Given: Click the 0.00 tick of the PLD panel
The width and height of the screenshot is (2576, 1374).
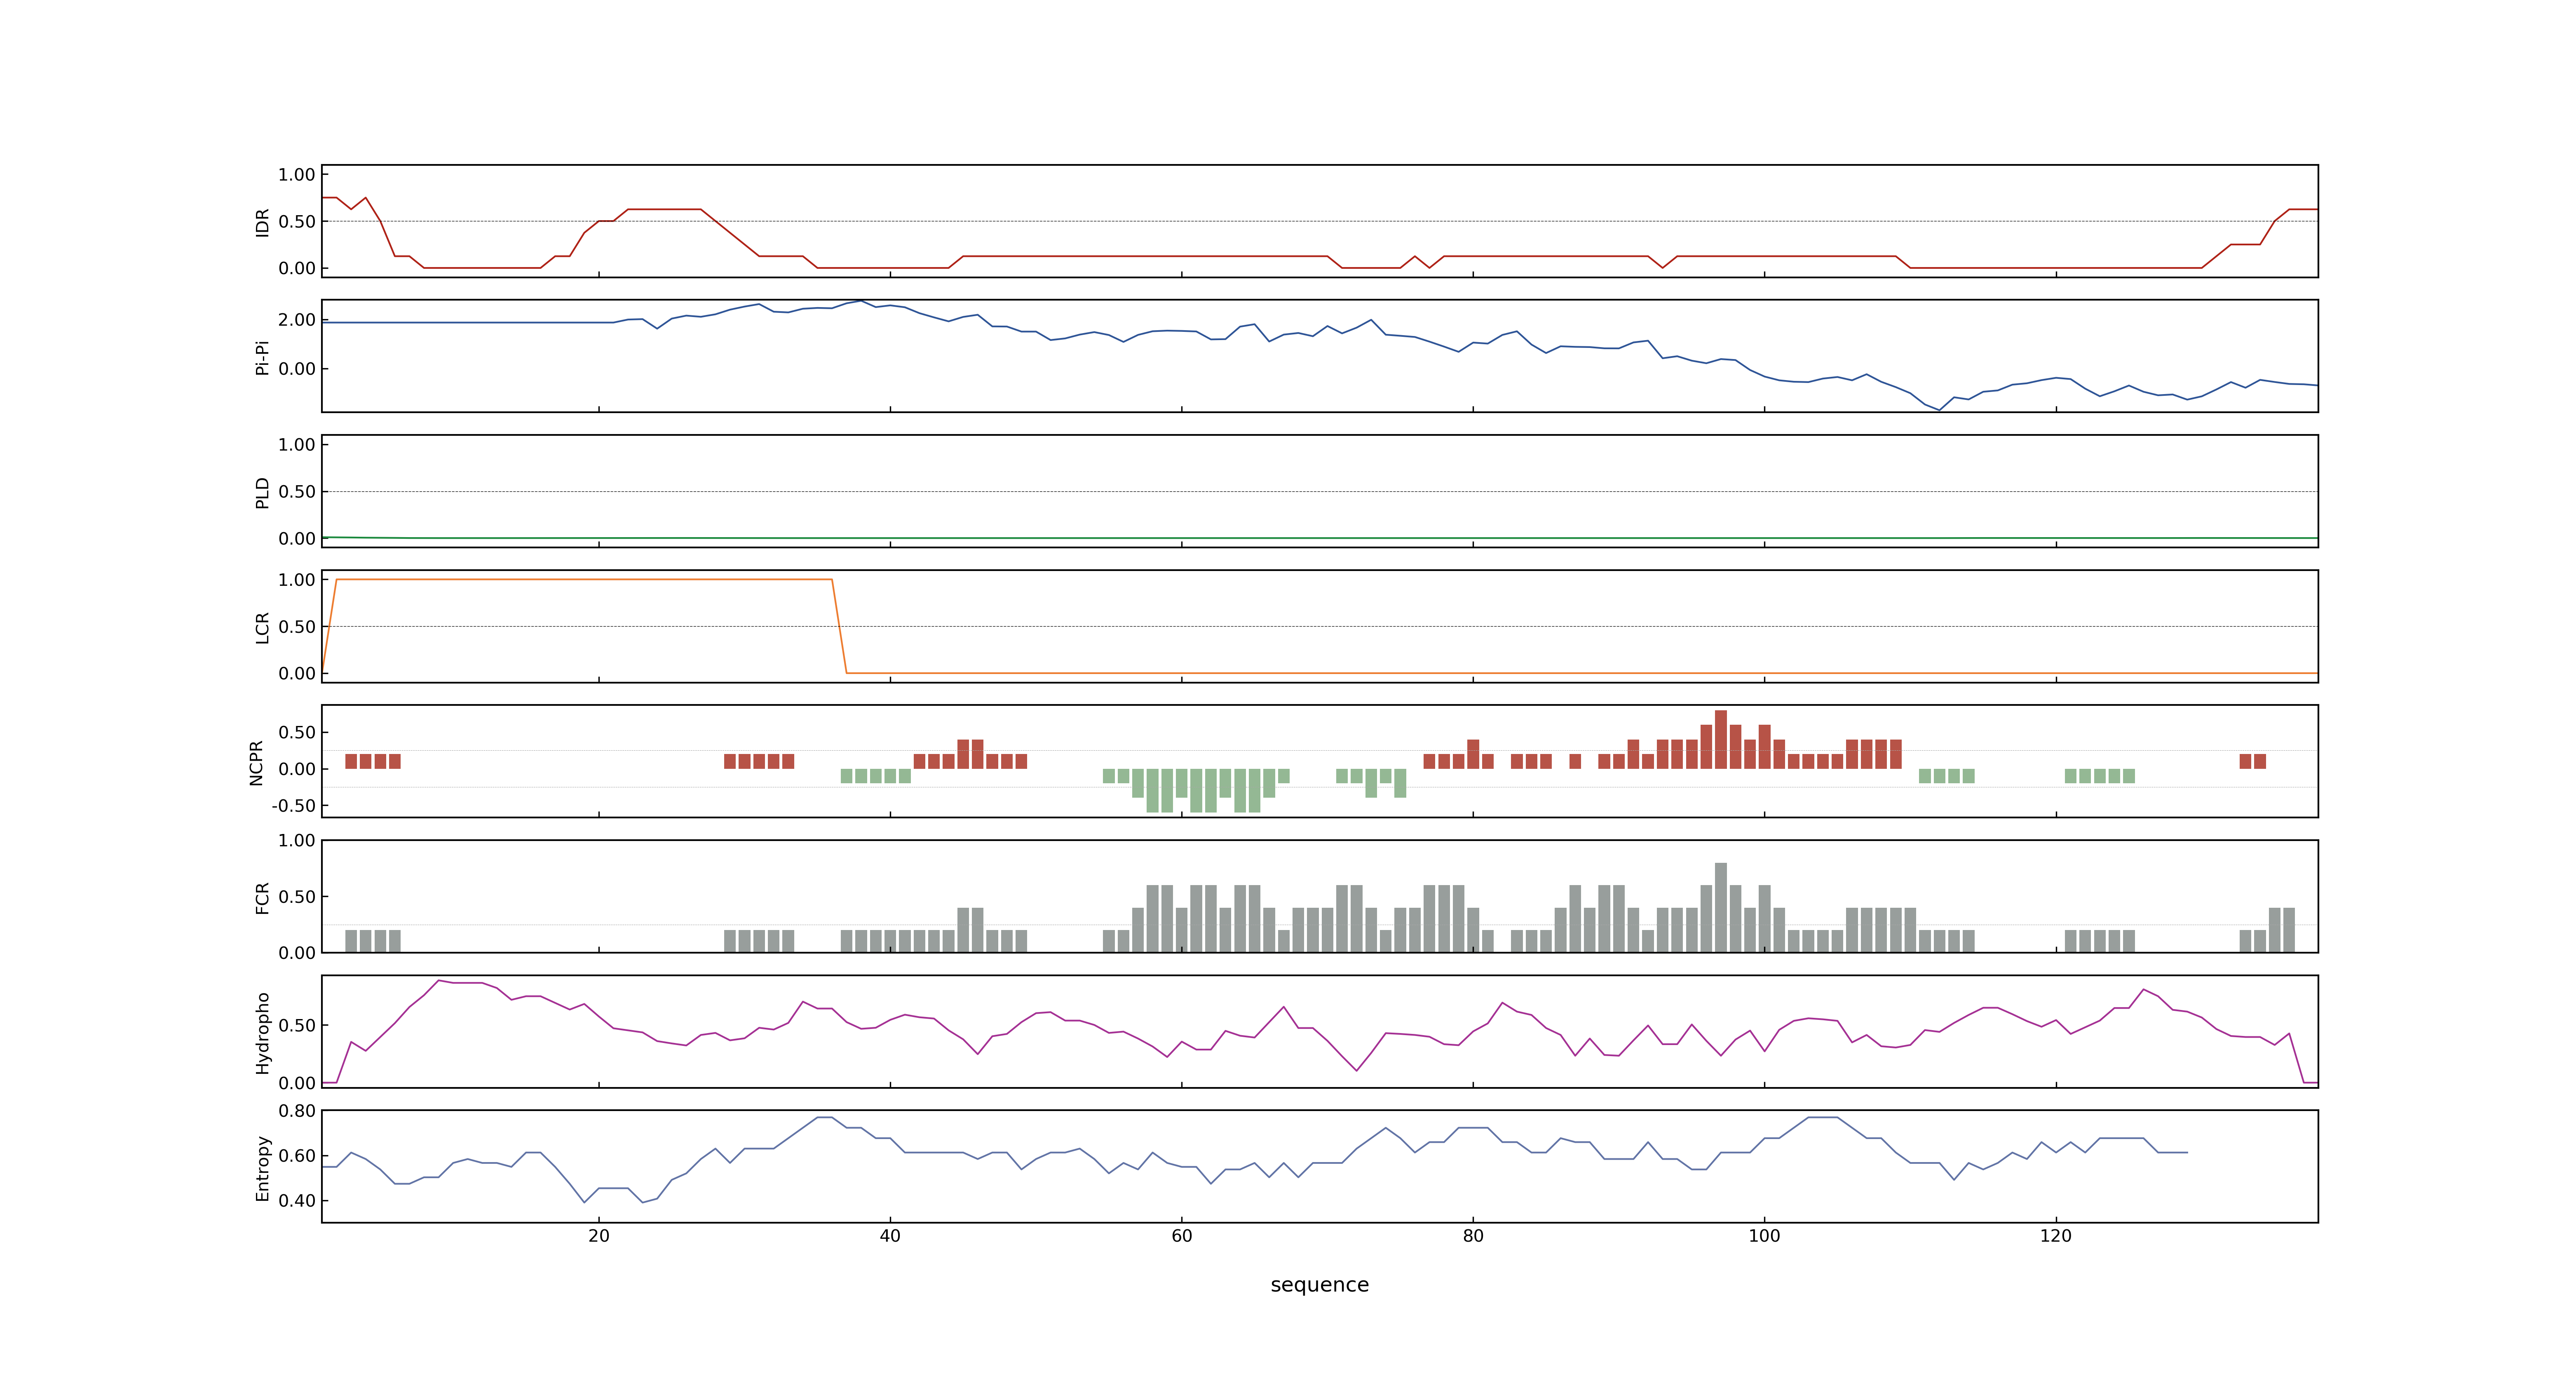Looking at the screenshot, I should click(x=297, y=538).
